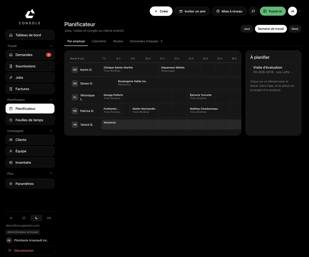This screenshot has height=257, width=309.
Task: Open the Demandes d'équipe tab
Action: (146, 41)
